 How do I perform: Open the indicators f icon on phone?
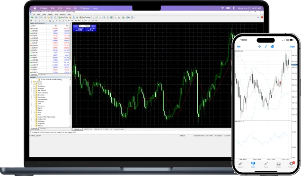point(266,47)
